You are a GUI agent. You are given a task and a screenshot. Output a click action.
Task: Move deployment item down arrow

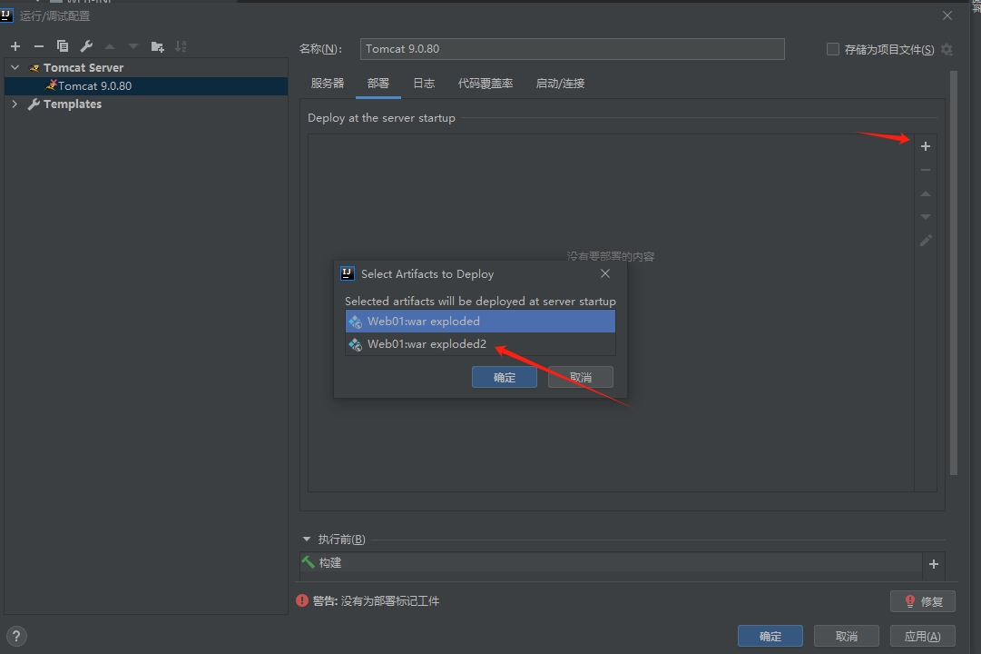[926, 217]
